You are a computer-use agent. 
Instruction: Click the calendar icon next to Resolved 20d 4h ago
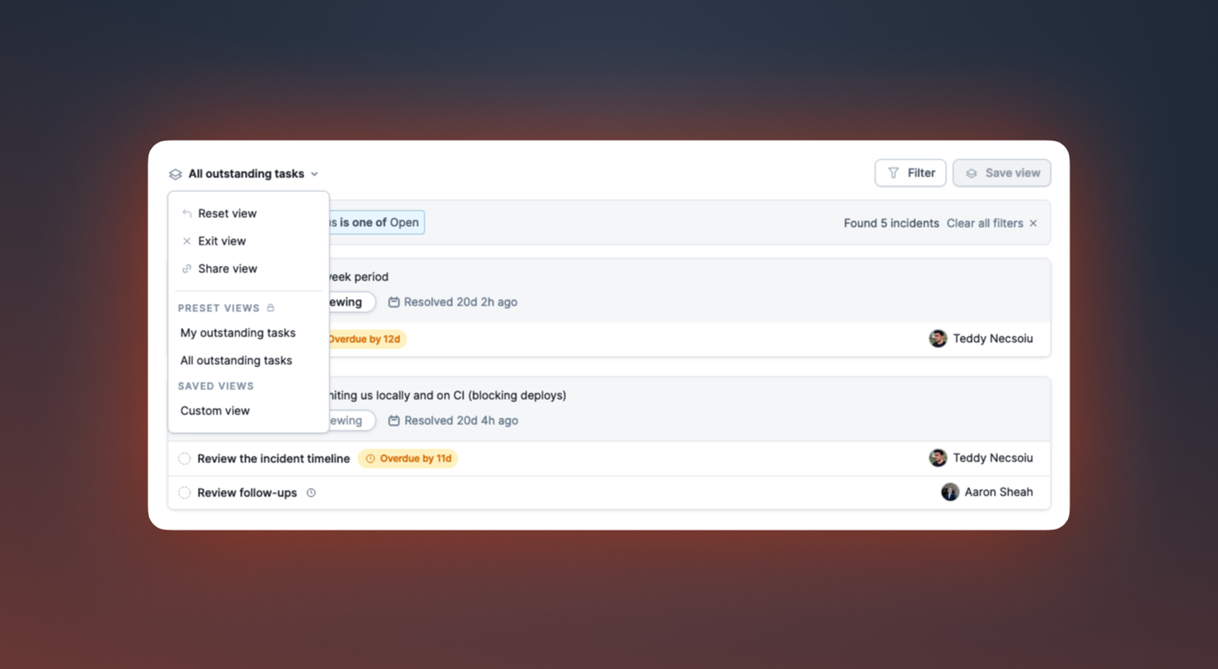[394, 421]
